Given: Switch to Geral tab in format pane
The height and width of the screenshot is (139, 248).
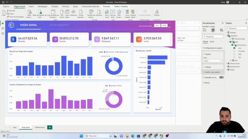Looking at the screenshot, I should [x=212, y=42].
